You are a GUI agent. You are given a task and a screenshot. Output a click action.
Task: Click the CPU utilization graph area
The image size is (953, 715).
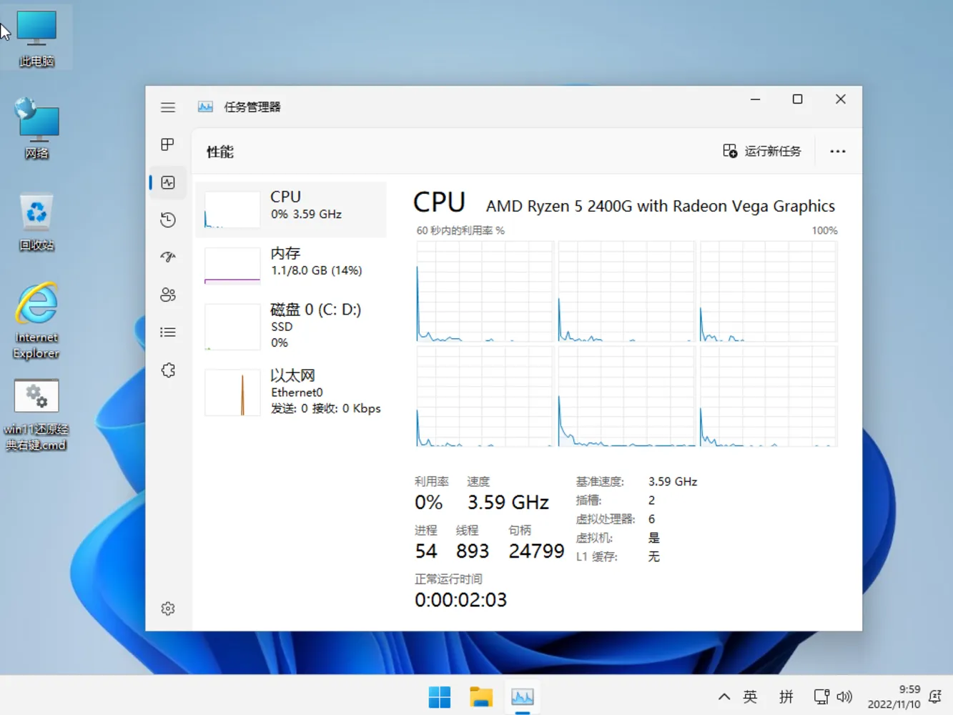point(626,343)
